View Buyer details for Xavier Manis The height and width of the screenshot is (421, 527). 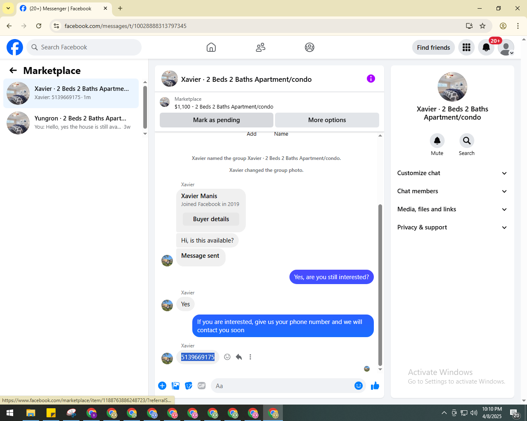click(x=211, y=219)
